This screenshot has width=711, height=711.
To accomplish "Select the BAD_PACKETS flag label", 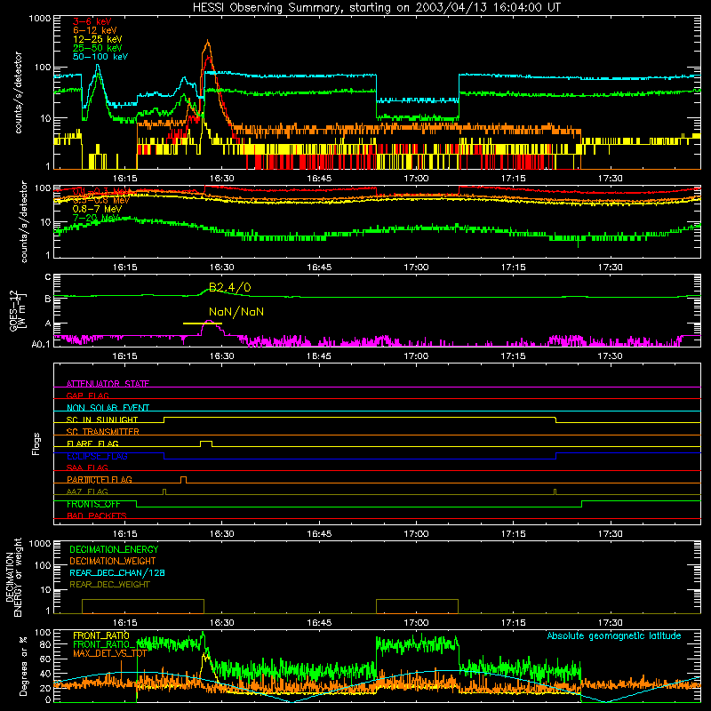I will [97, 516].
